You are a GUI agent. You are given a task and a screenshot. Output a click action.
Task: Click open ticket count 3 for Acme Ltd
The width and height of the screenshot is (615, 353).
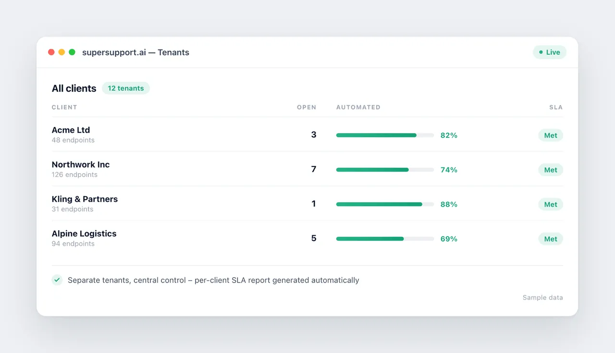[314, 135]
